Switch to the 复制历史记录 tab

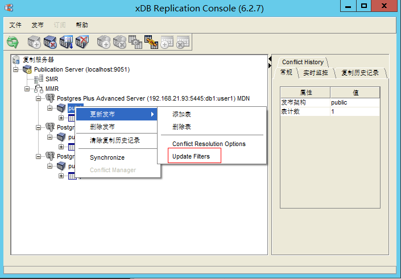point(360,73)
